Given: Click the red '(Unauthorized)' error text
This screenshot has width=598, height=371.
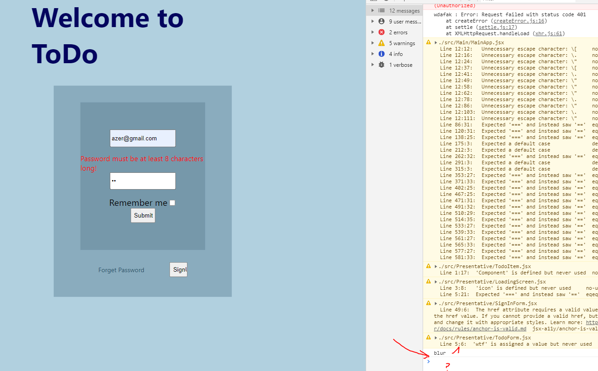Looking at the screenshot, I should pyautogui.click(x=455, y=5).
